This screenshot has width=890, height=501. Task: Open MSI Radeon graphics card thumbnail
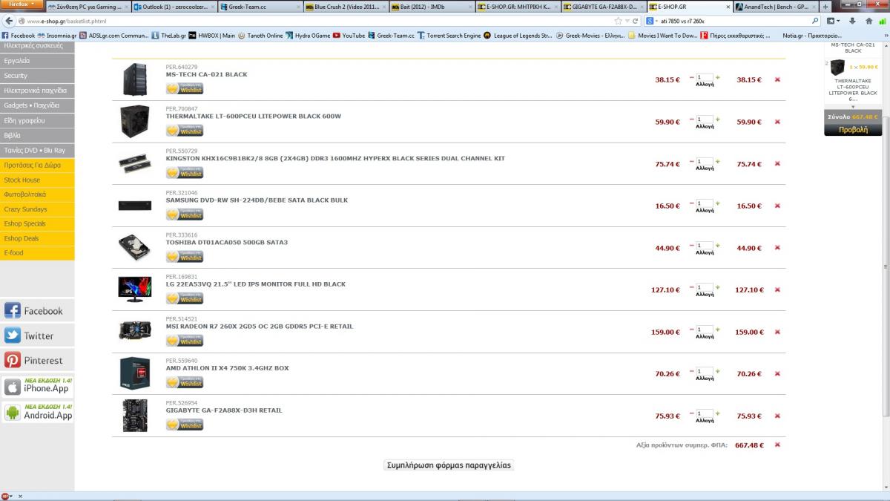coord(135,331)
